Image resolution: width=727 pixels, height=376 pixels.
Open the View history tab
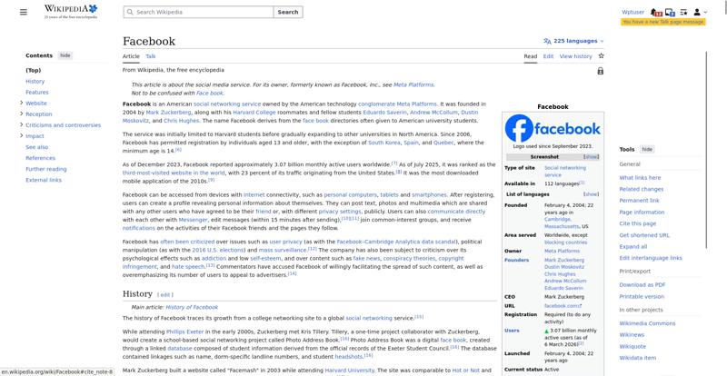tap(575, 56)
